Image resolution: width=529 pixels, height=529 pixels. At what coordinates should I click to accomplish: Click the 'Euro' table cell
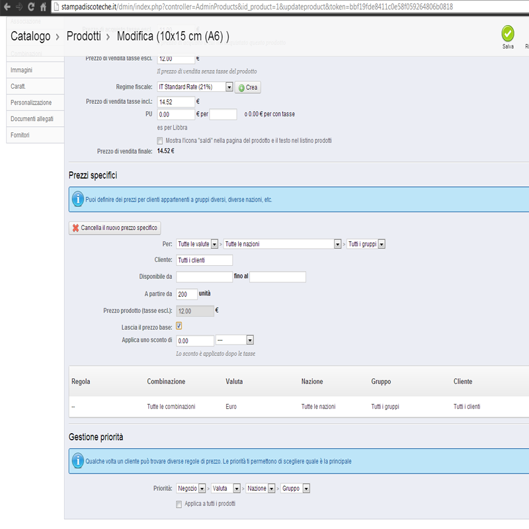point(231,407)
